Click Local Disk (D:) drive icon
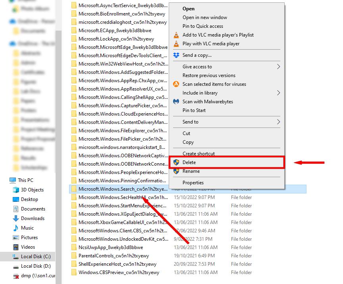The width and height of the screenshot is (343, 284). point(16,266)
